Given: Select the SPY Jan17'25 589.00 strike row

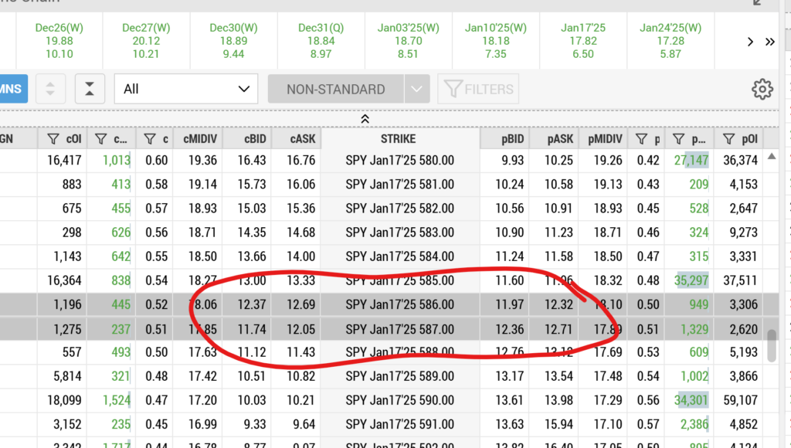Looking at the screenshot, I should coord(400,376).
